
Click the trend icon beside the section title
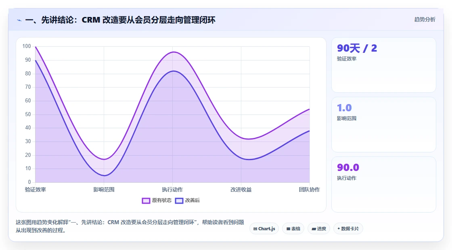[19, 20]
